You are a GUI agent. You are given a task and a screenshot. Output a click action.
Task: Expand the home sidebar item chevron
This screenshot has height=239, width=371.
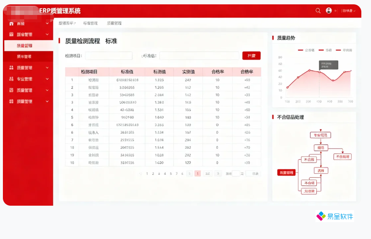tap(47, 23)
